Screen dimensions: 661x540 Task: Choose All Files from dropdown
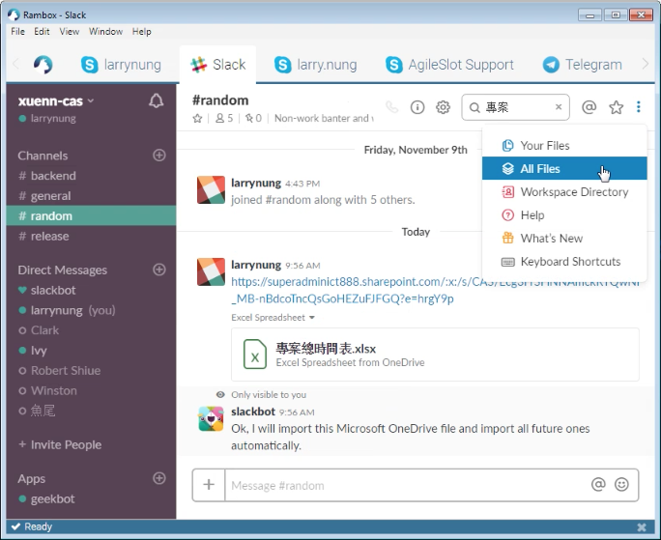pos(564,169)
